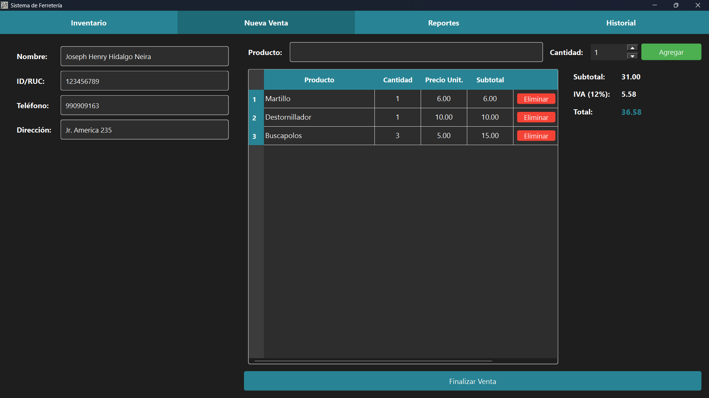709x398 pixels.
Task: Focus the Nombre text field
Action: click(x=144, y=56)
